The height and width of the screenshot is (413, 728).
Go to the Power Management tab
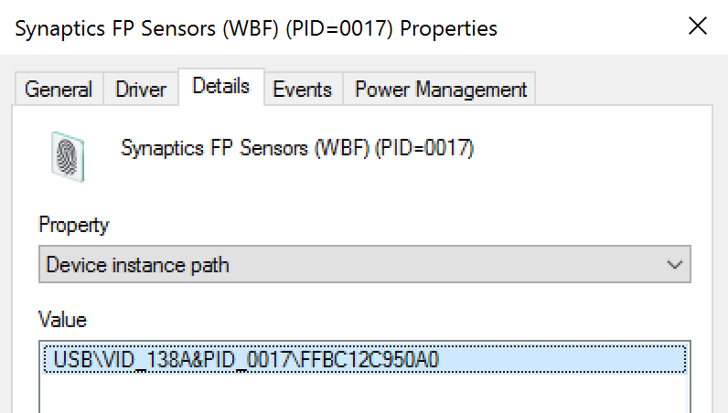tap(440, 90)
